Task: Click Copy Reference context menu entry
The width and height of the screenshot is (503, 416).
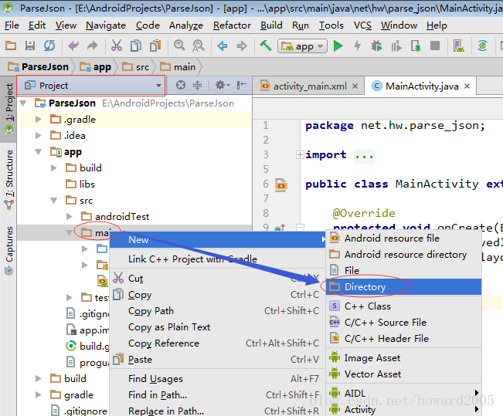Action: click(218, 343)
